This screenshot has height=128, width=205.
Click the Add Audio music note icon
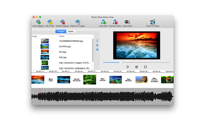(103, 22)
